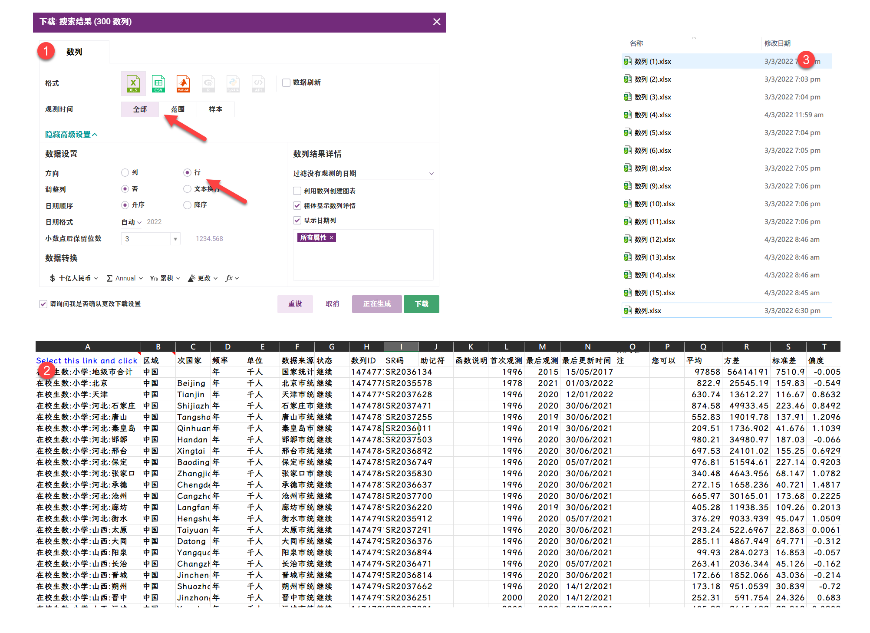Open the 十亿人民币 currency unit dropdown
The height and width of the screenshot is (633, 870).
click(74, 278)
